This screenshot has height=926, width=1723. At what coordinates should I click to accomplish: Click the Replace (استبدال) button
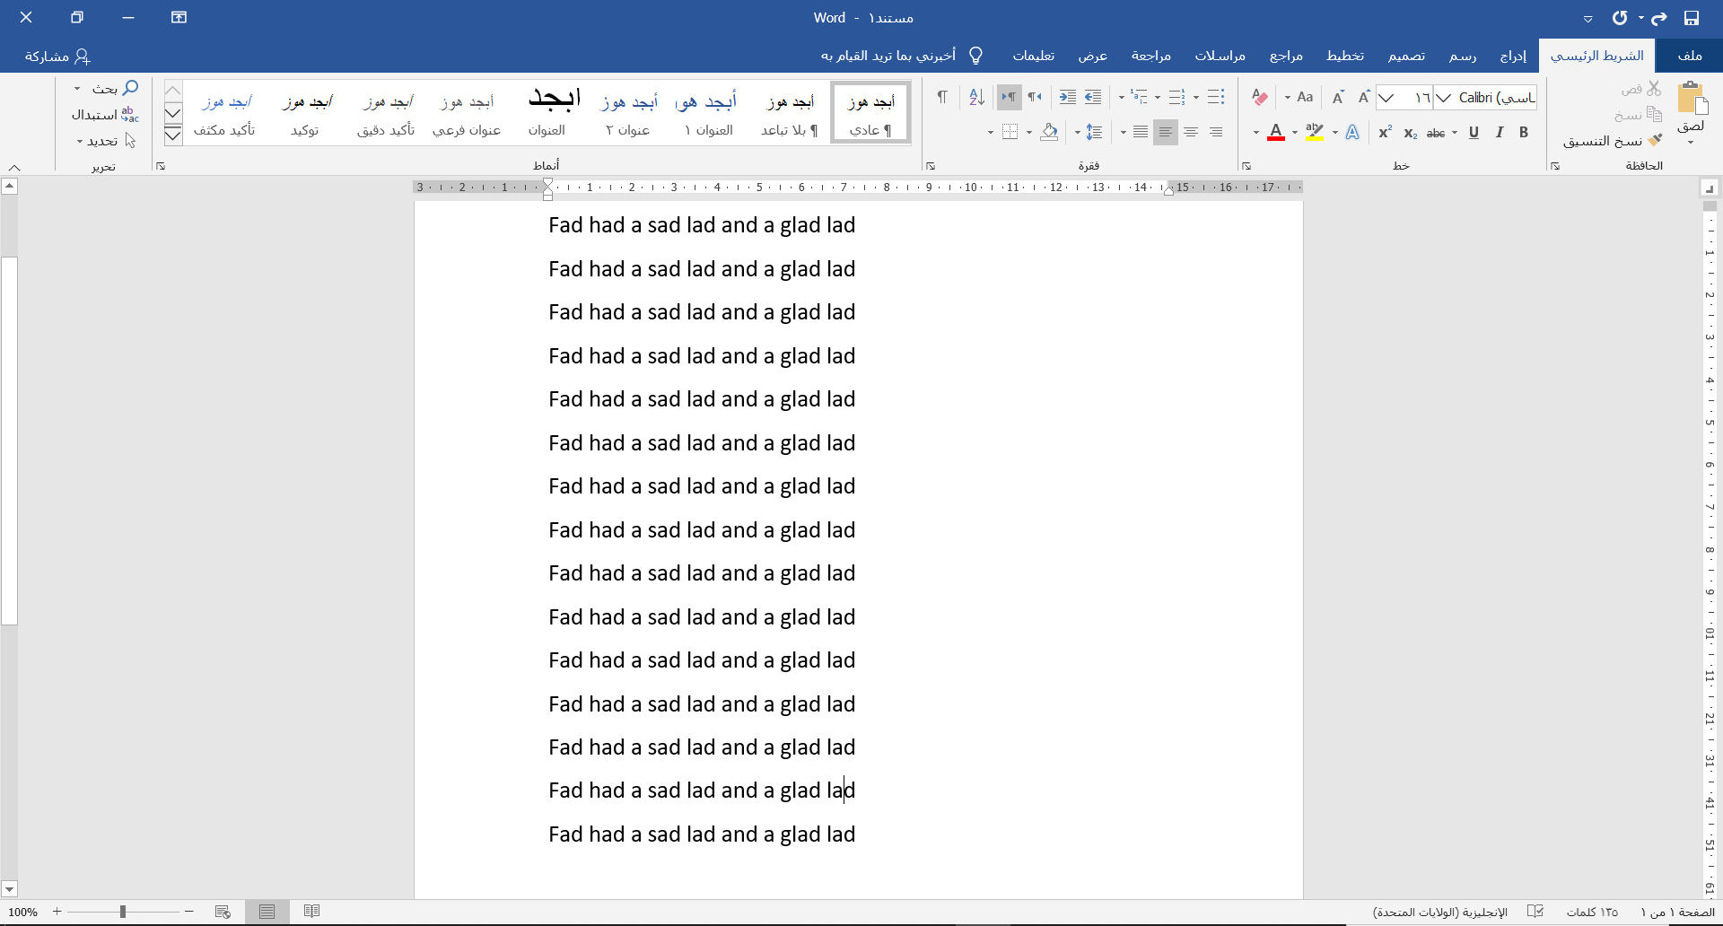point(105,115)
